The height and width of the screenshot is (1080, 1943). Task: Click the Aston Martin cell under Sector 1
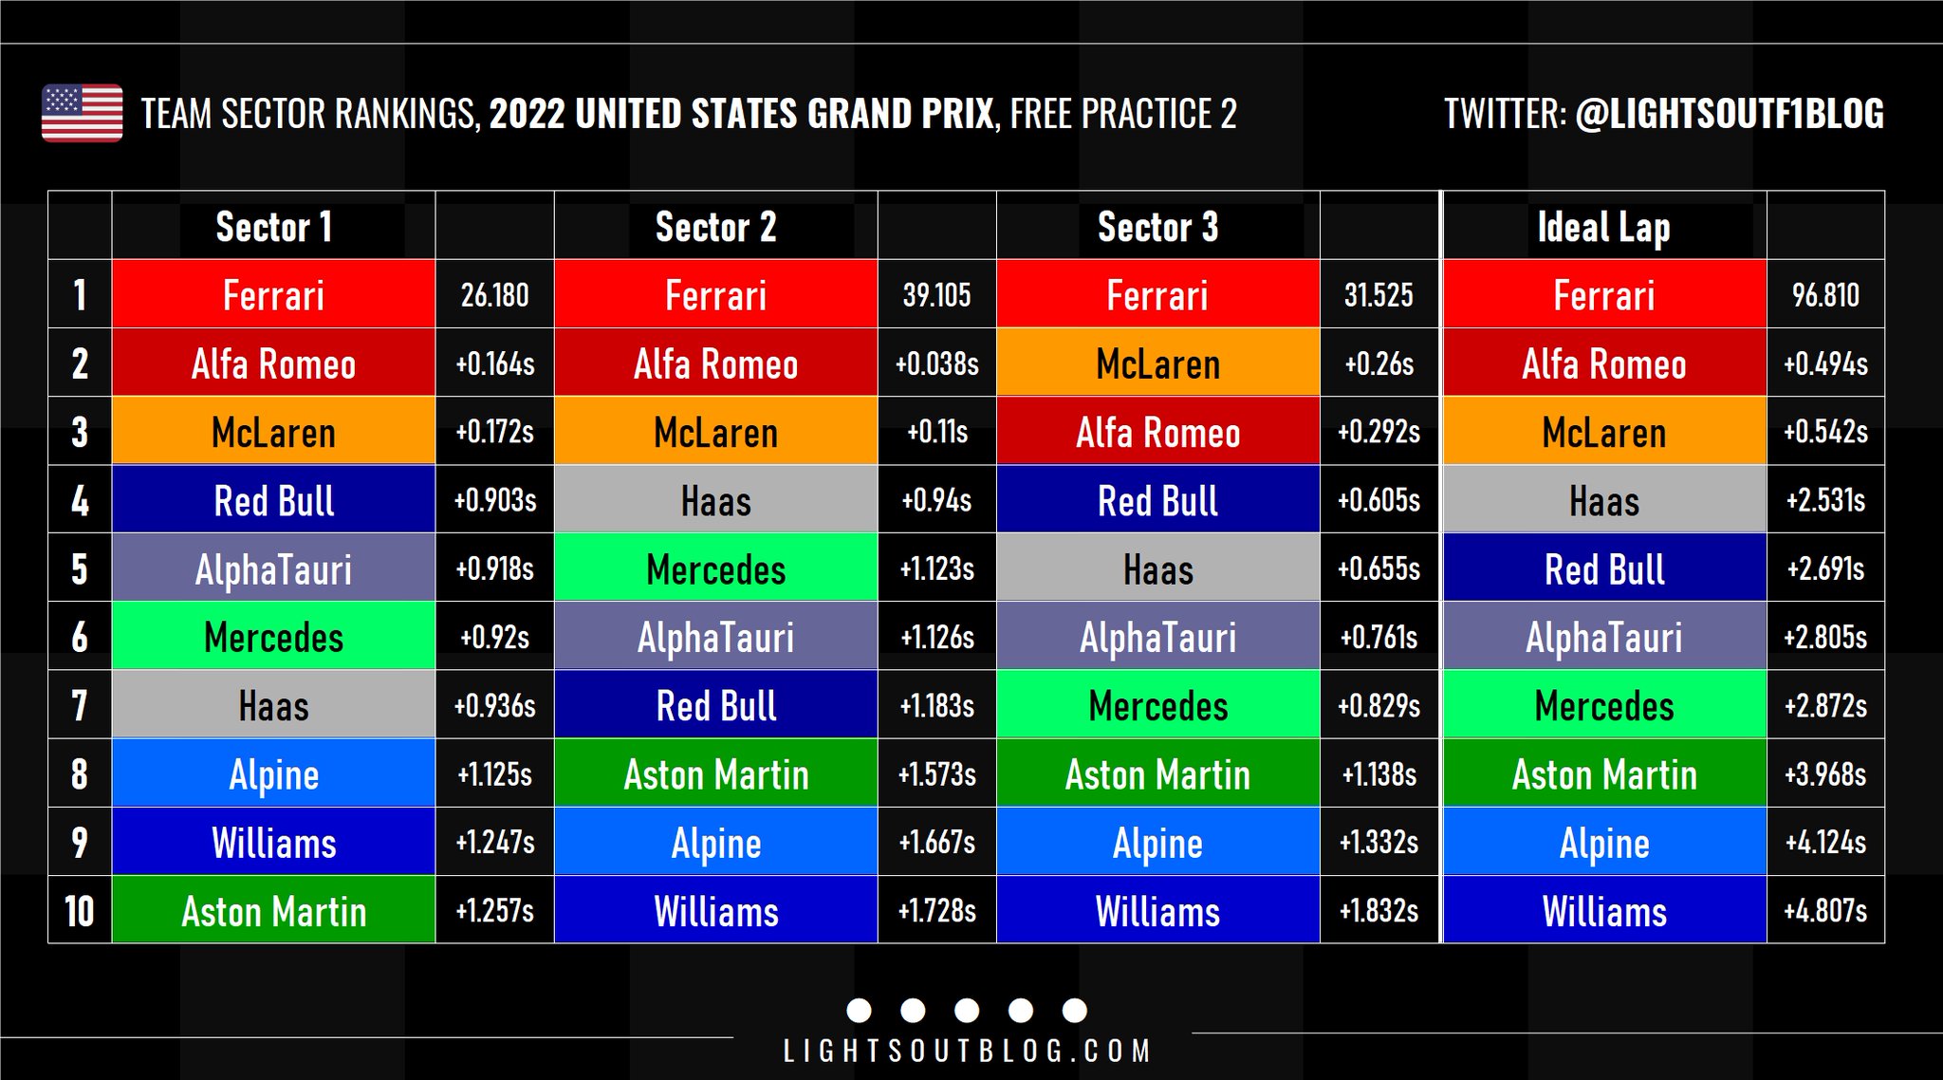273,911
